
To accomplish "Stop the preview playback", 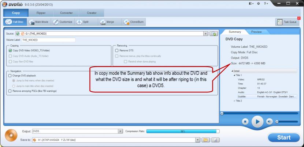I will point(245,122).
